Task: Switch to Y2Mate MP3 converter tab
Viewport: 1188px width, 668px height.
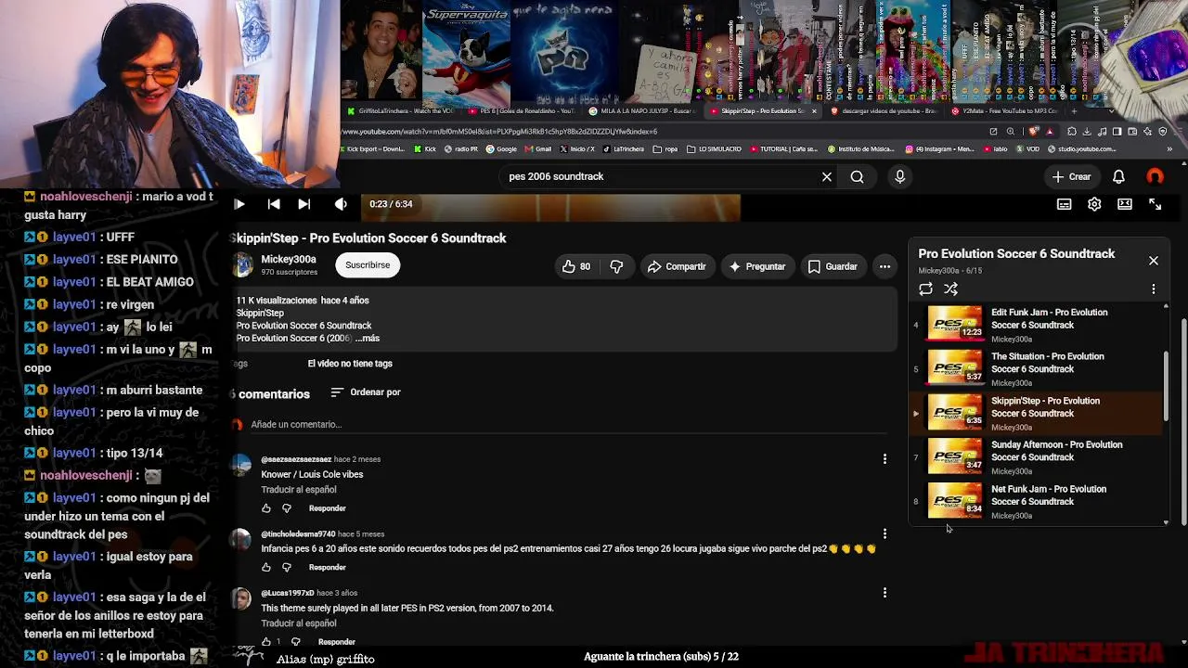Action: pyautogui.click(x=1007, y=111)
